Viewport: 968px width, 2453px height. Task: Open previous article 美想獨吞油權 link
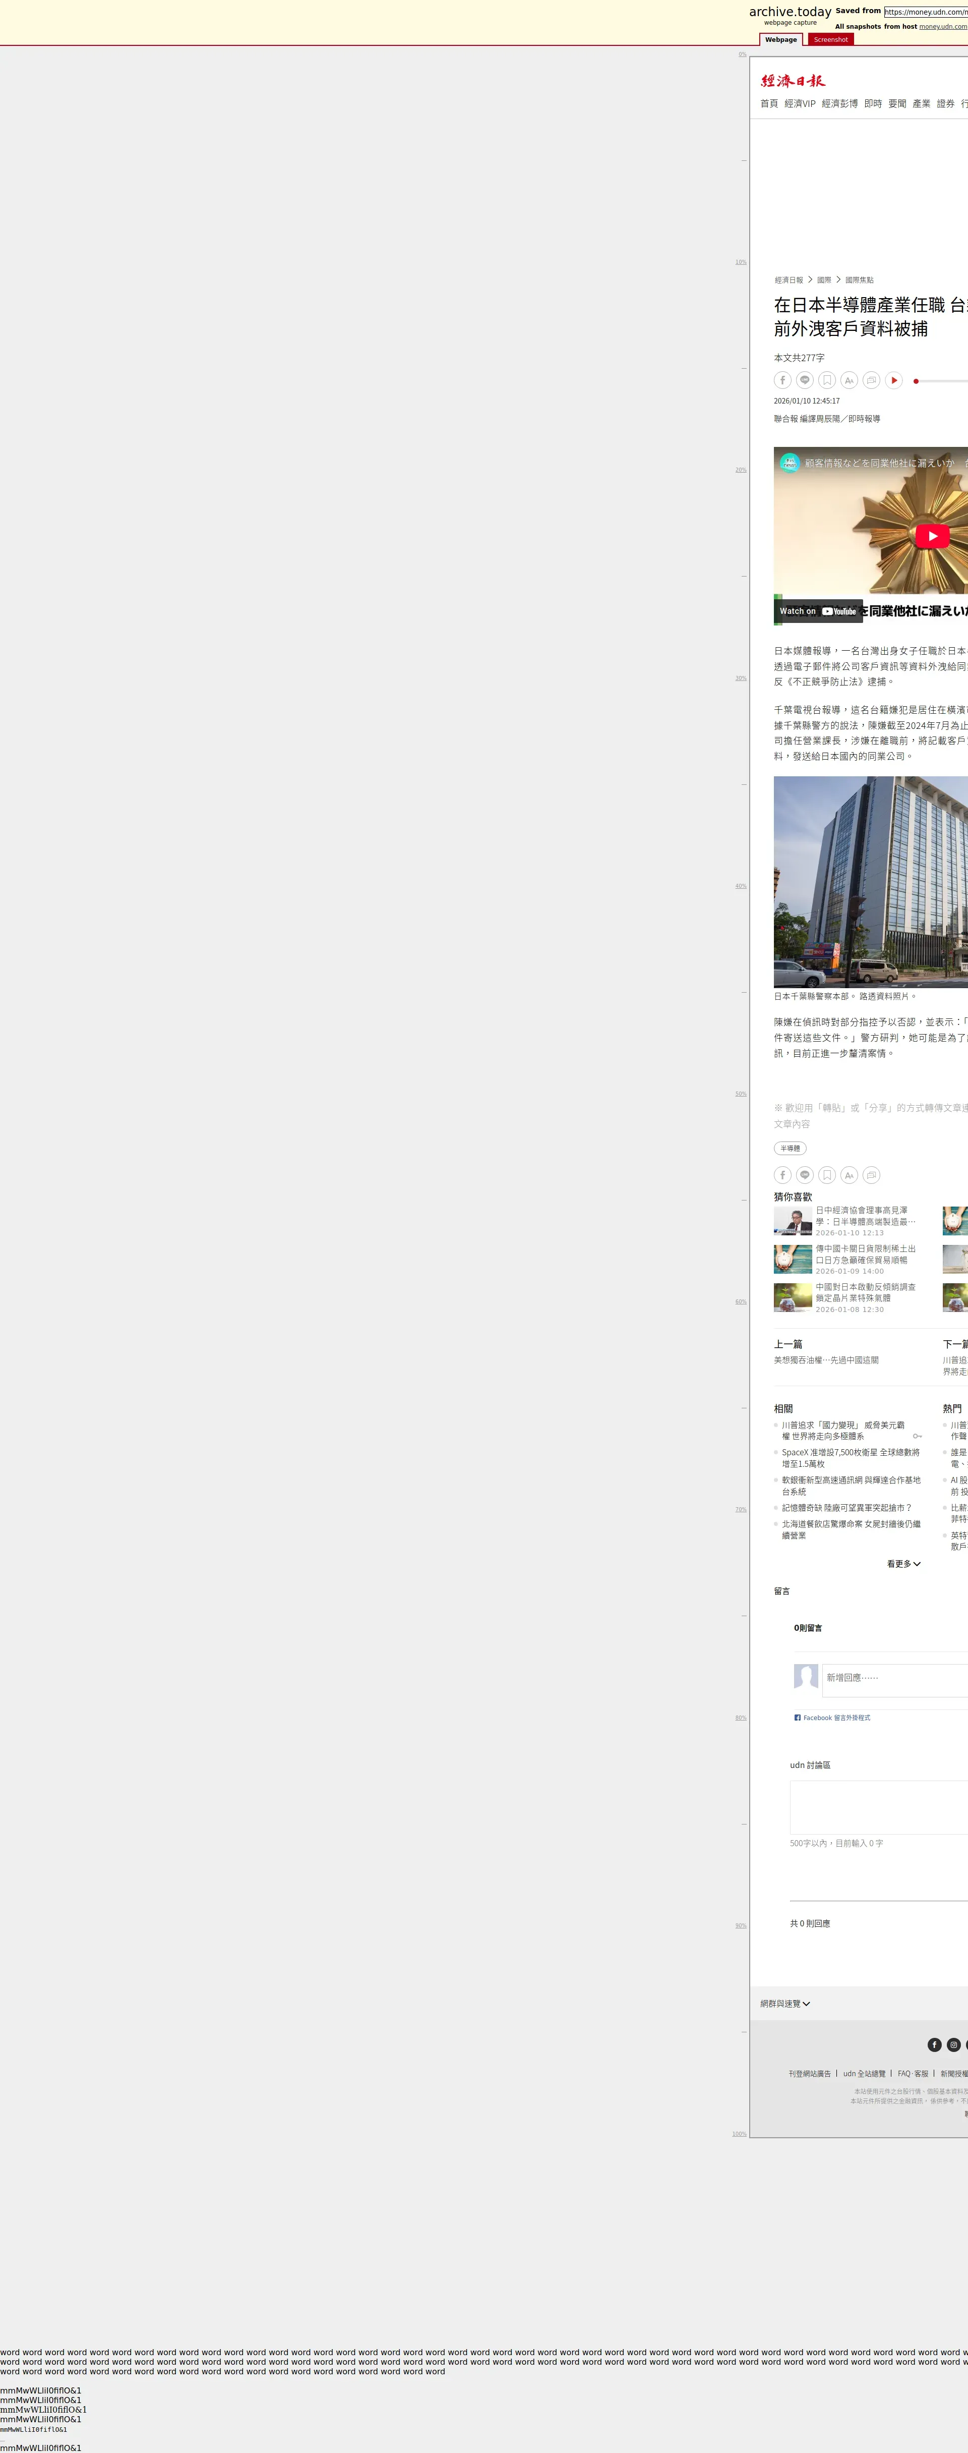click(x=826, y=1360)
